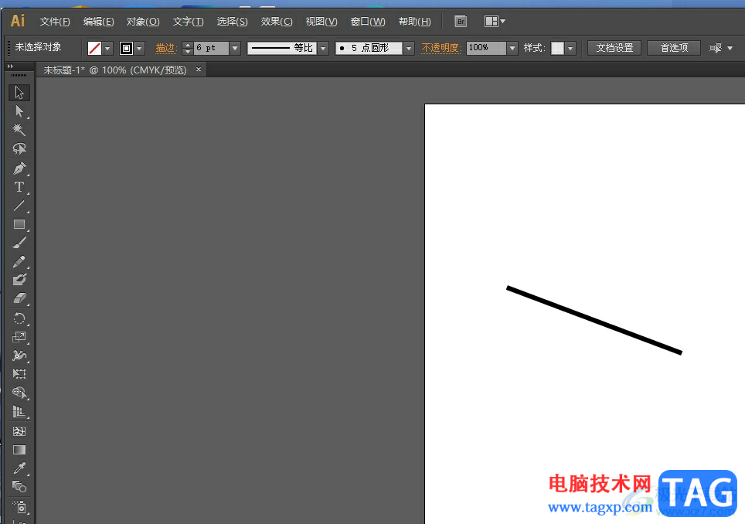Select the Free Transform tool
745x524 pixels.
(19, 374)
